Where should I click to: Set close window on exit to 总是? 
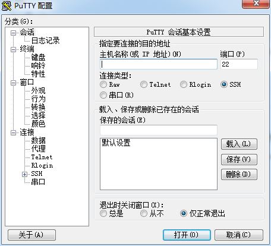click(103, 213)
